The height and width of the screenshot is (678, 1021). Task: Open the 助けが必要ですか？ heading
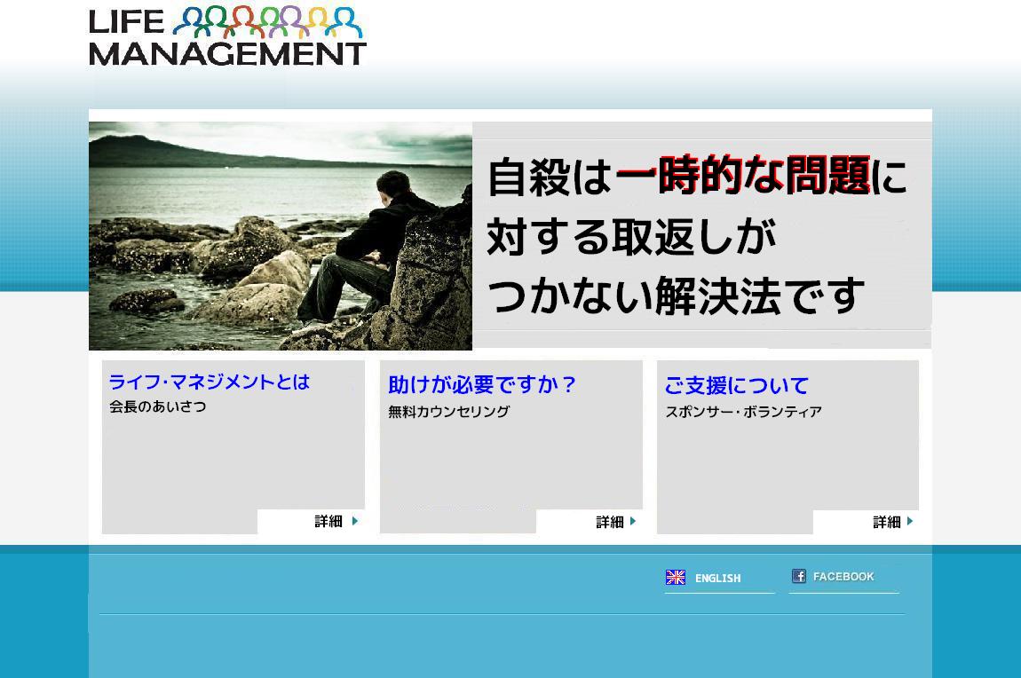(x=482, y=385)
